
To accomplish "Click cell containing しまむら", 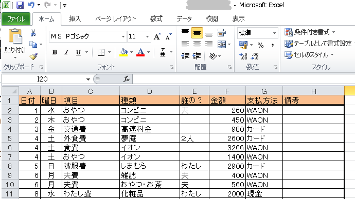I will (x=149, y=166).
